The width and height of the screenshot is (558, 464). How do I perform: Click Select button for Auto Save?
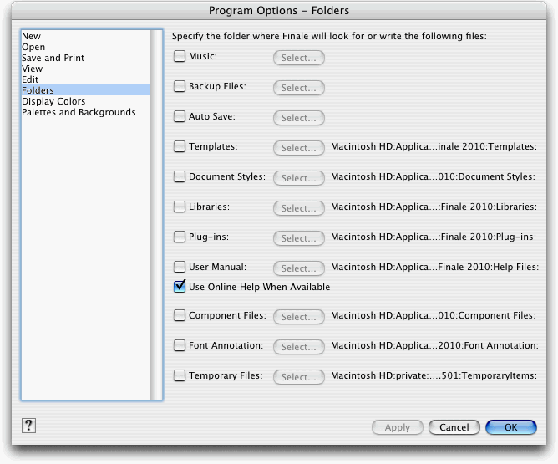(x=298, y=118)
